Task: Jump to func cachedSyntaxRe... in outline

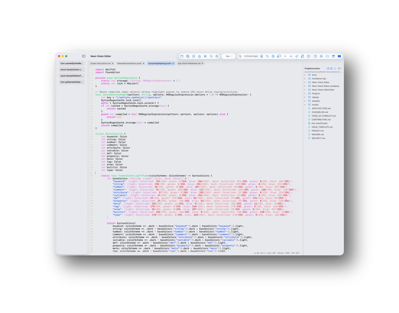Action: click(72, 63)
